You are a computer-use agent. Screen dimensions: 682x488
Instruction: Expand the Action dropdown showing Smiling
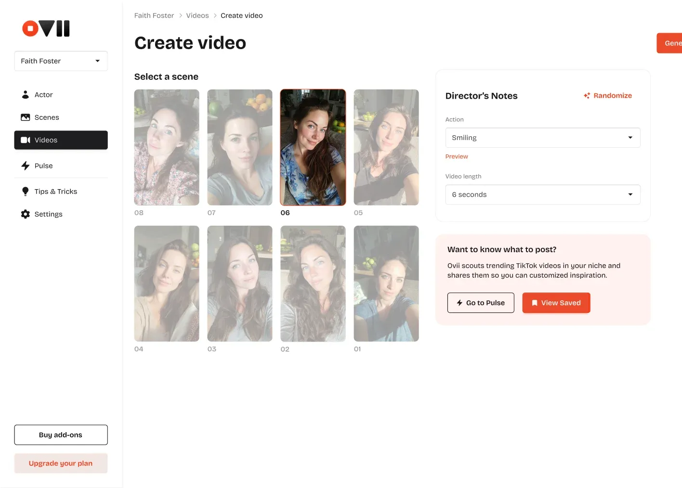click(542, 138)
